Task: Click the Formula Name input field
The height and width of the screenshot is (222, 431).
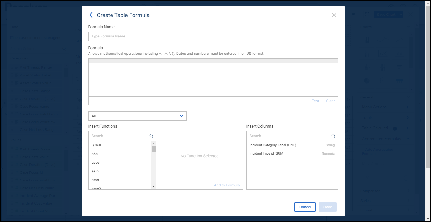Action: tap(136, 36)
